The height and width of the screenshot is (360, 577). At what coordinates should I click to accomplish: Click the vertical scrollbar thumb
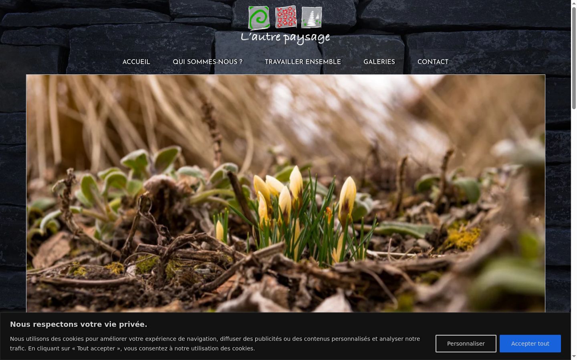574,58
